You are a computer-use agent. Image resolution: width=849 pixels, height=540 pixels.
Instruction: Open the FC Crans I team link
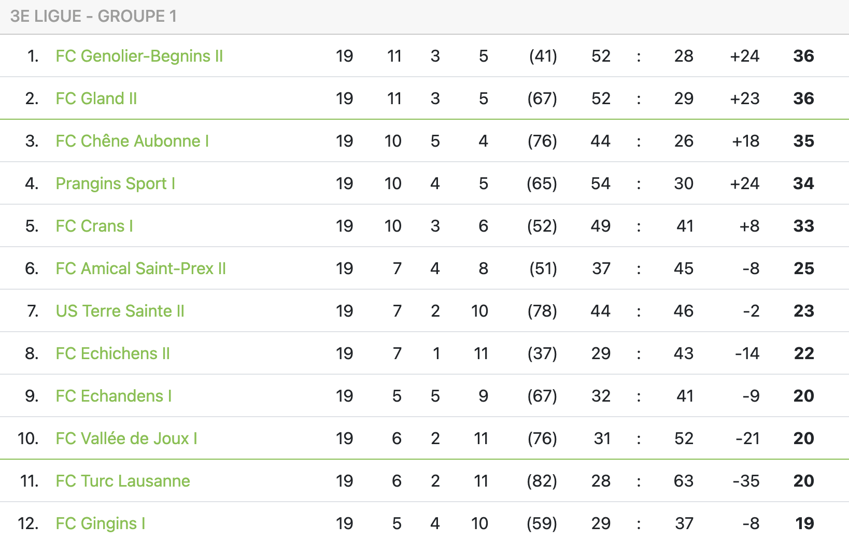click(x=94, y=226)
